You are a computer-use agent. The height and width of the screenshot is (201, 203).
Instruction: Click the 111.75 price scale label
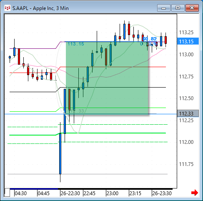pyautogui.click(x=186, y=164)
